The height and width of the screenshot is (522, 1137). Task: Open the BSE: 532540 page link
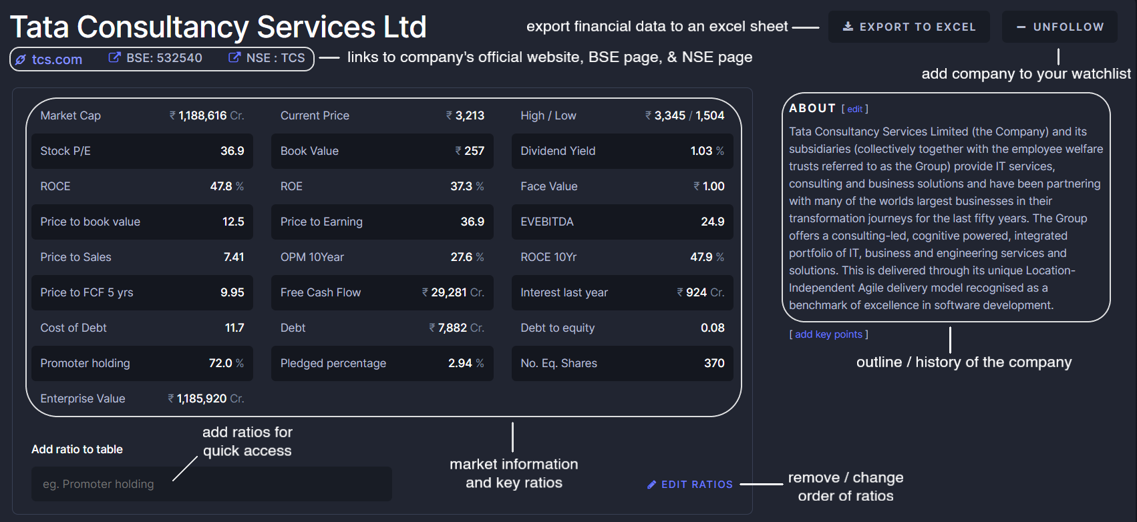[x=164, y=58]
